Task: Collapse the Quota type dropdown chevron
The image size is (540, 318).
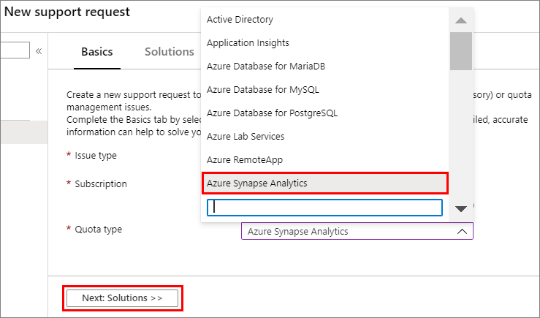Action: [x=462, y=231]
